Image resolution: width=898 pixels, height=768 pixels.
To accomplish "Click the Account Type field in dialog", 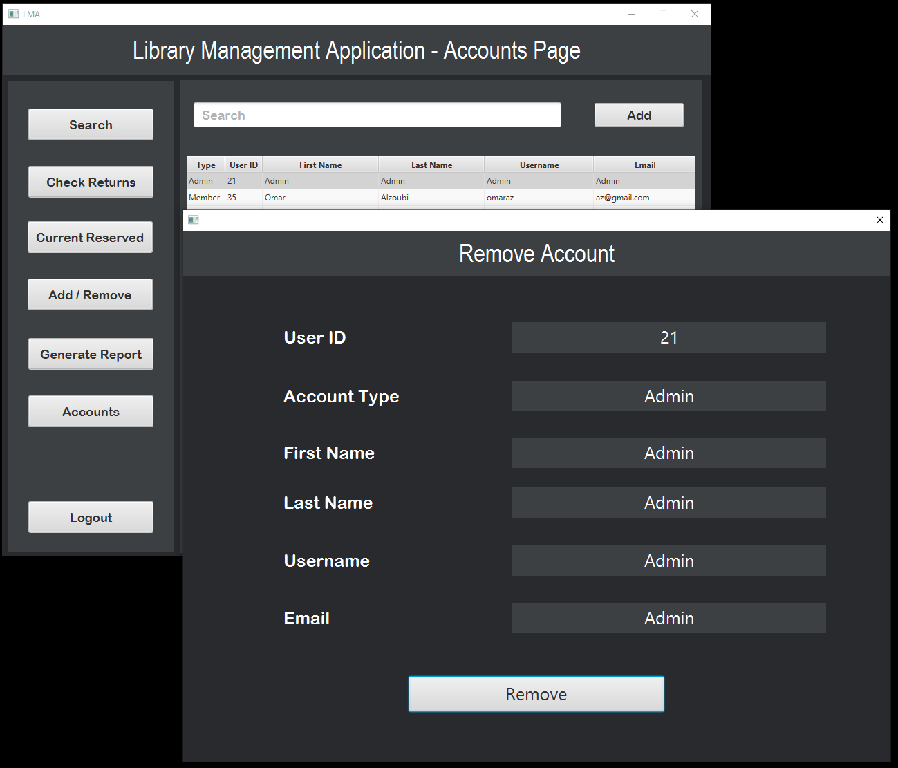I will click(668, 396).
